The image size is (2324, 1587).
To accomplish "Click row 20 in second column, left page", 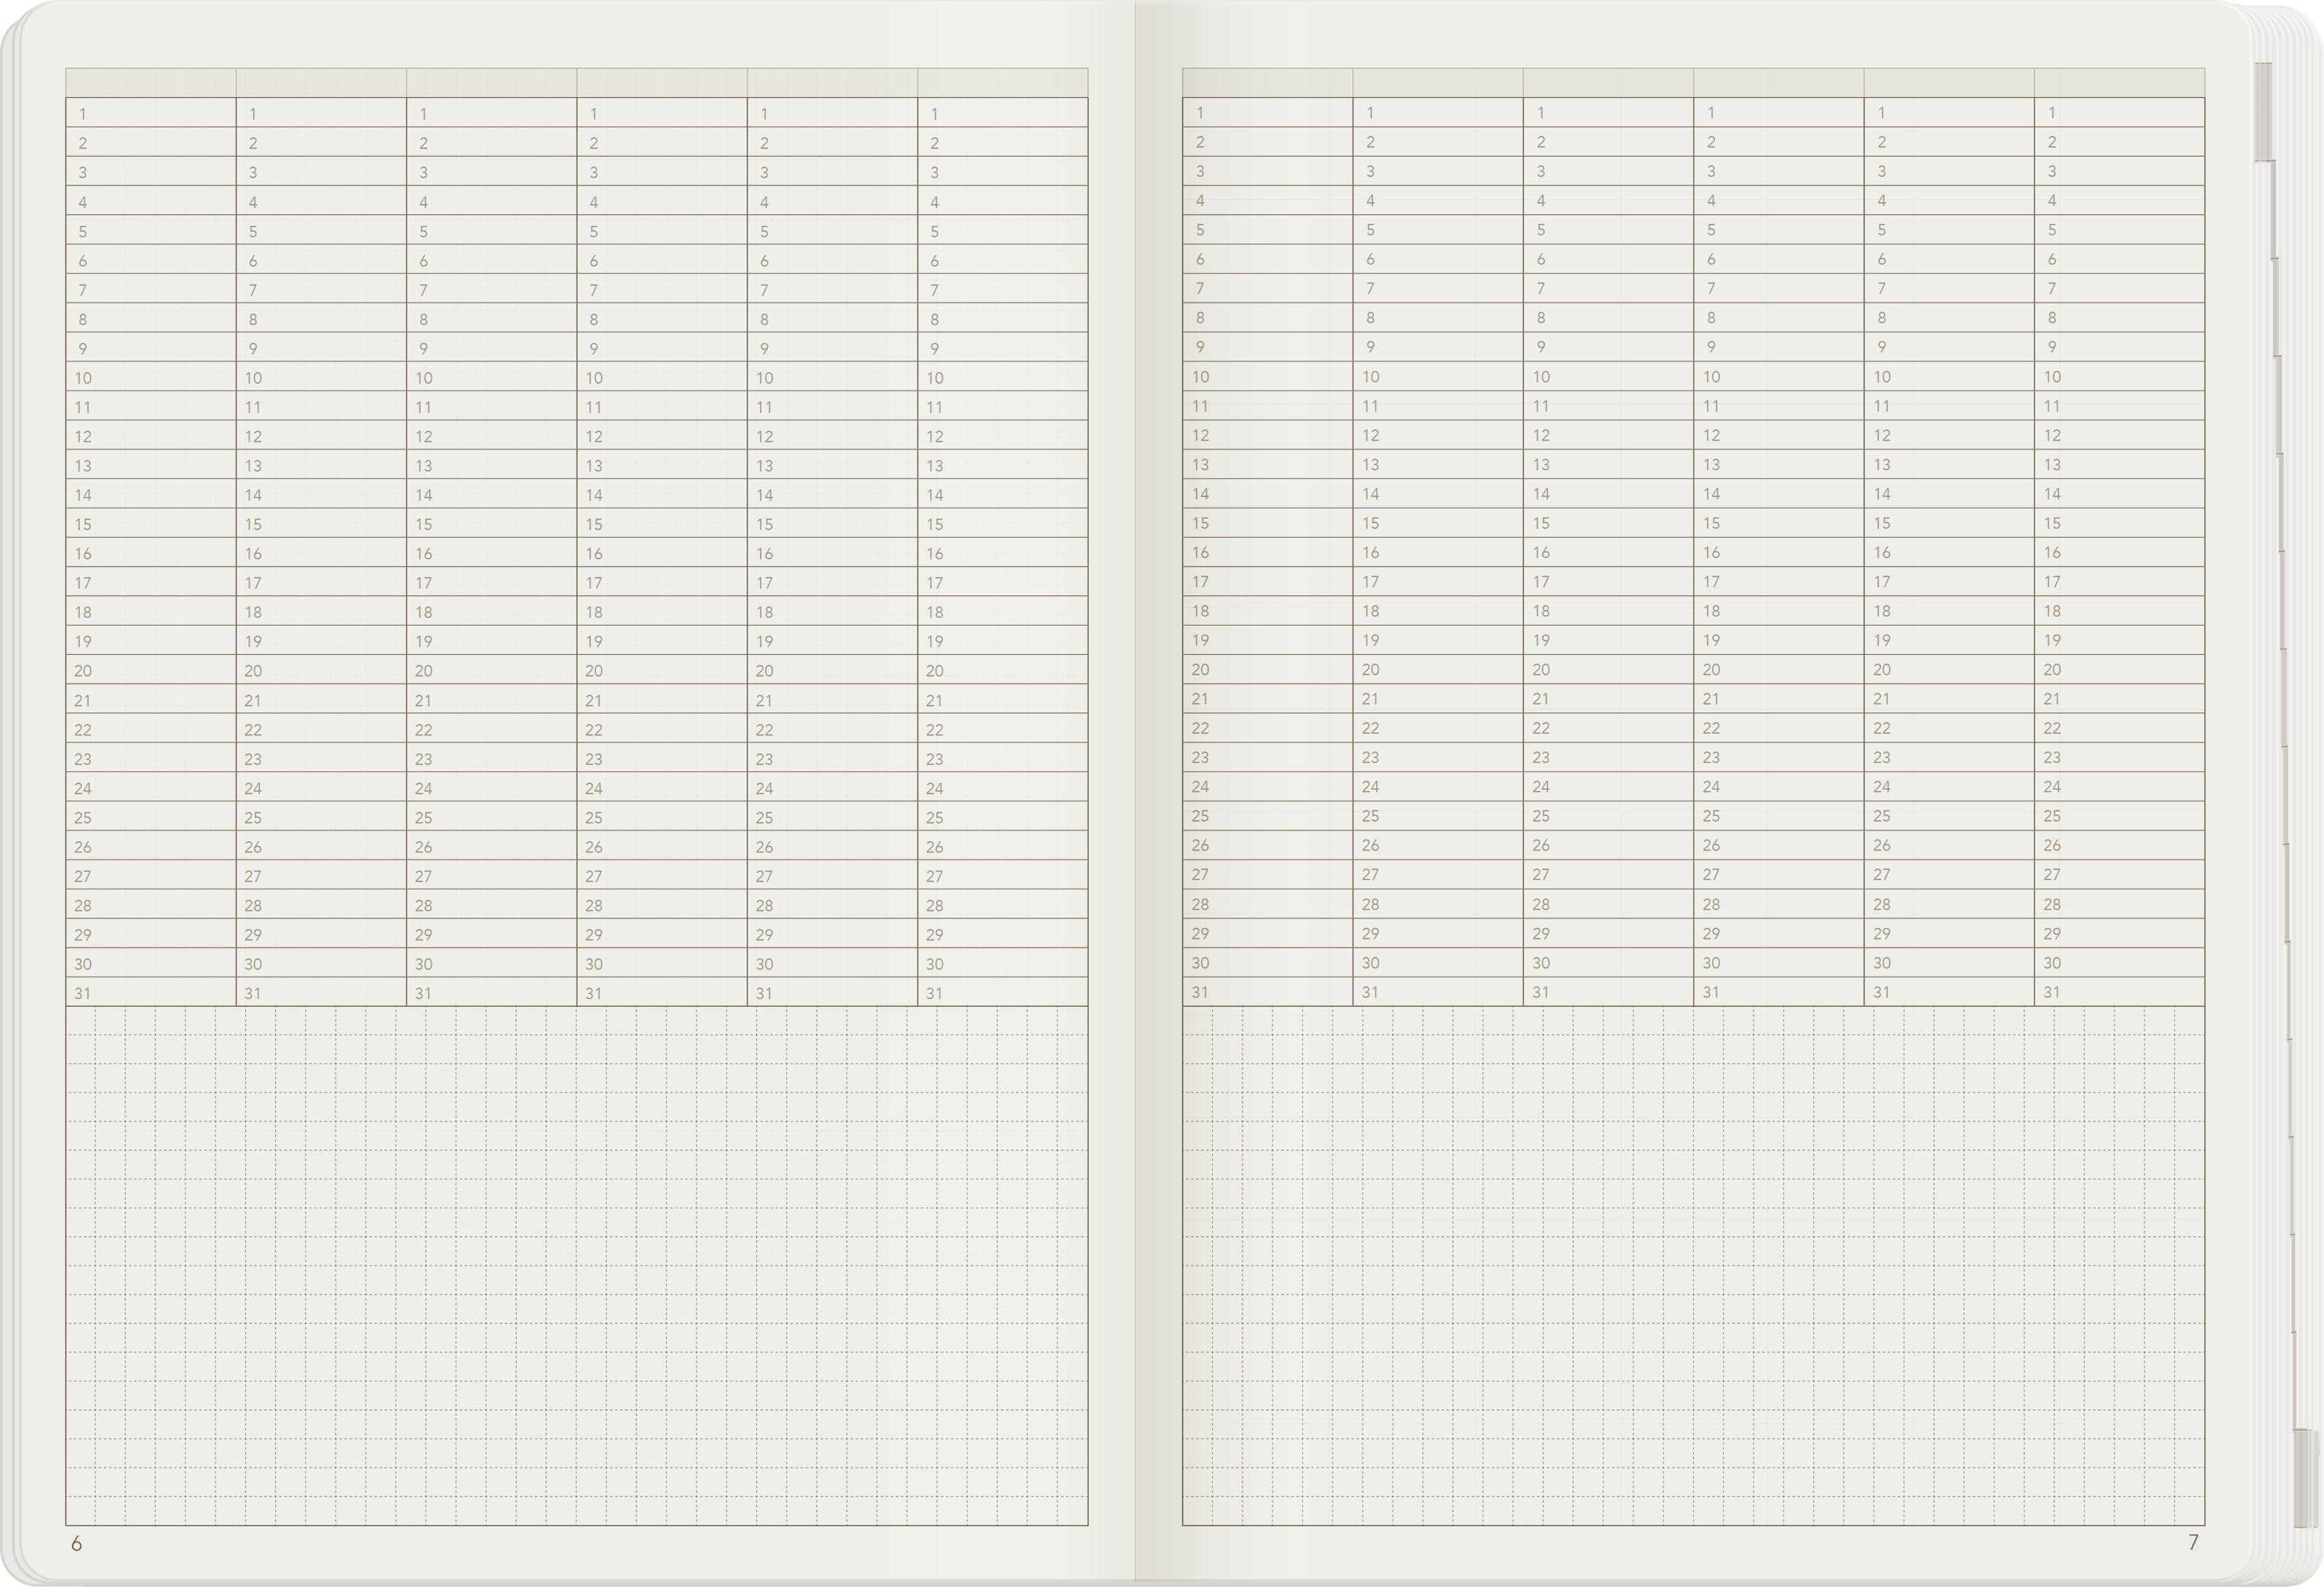I will coord(320,670).
